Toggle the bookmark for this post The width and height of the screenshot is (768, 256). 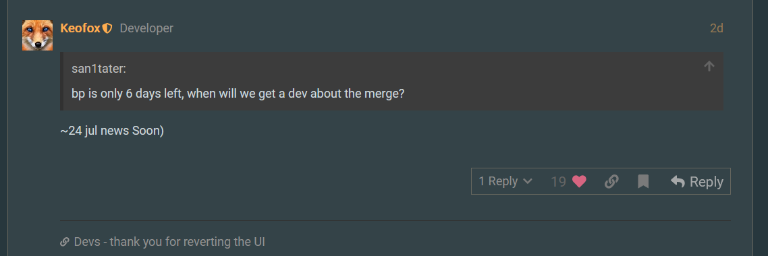(x=643, y=182)
